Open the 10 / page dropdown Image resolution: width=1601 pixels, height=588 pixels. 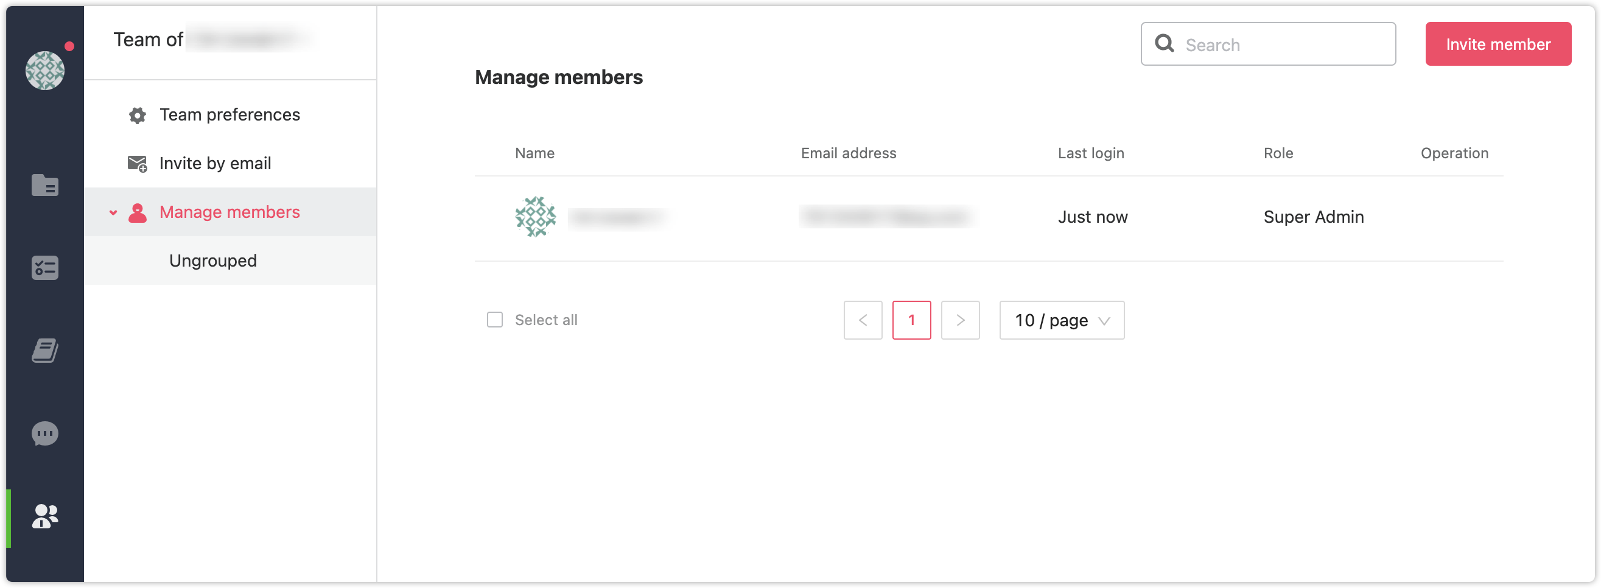[x=1062, y=320]
